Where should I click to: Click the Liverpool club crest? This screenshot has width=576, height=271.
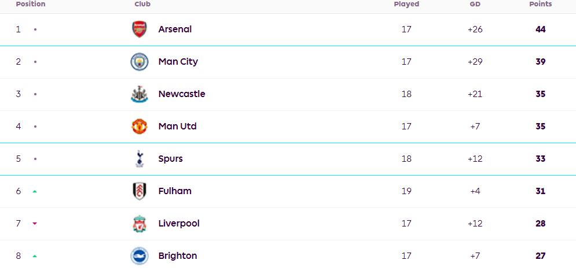pos(140,224)
